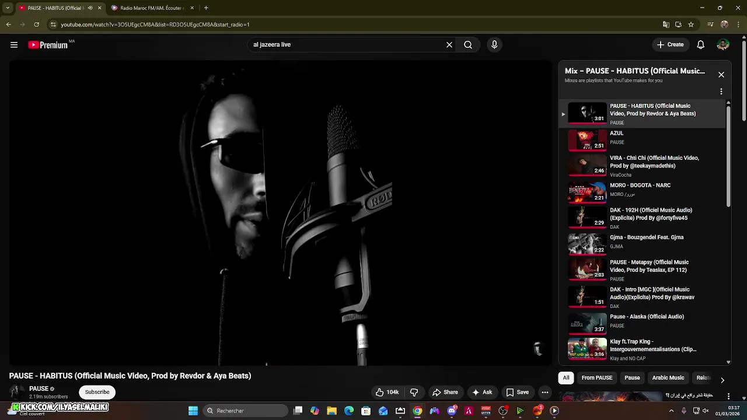Open Chrome three-dot menu
This screenshot has height=420, width=747.
click(x=738, y=24)
